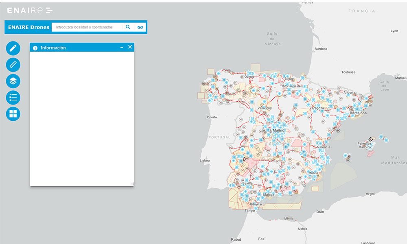This screenshot has width=407, height=244.
Task: Click the Vitoria-Gasteiz label on the map
Action: pos(293,86)
